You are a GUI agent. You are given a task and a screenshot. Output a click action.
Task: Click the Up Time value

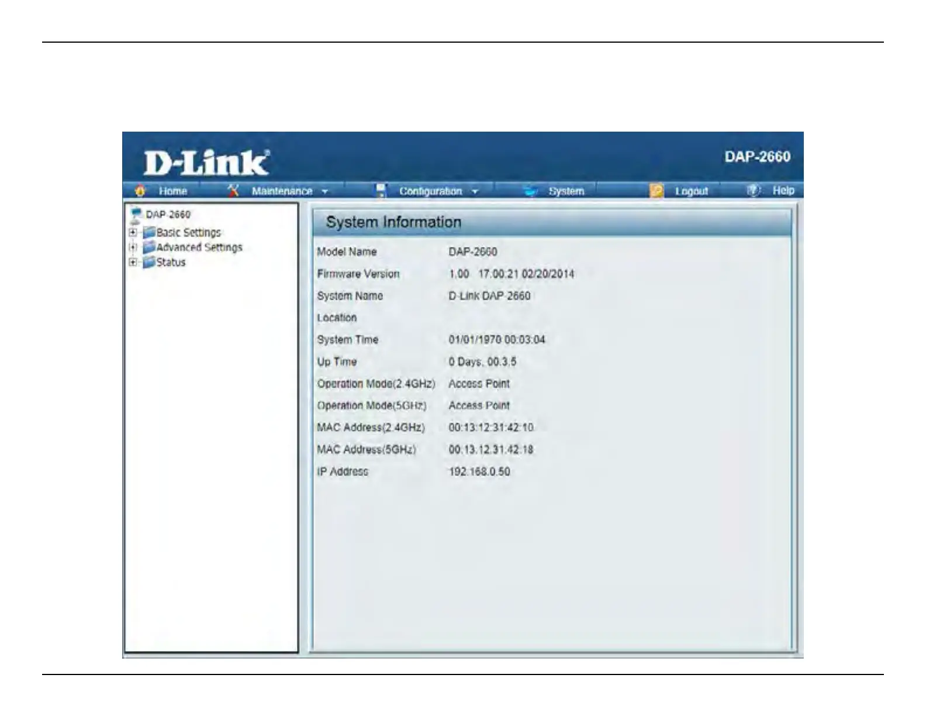tap(482, 362)
